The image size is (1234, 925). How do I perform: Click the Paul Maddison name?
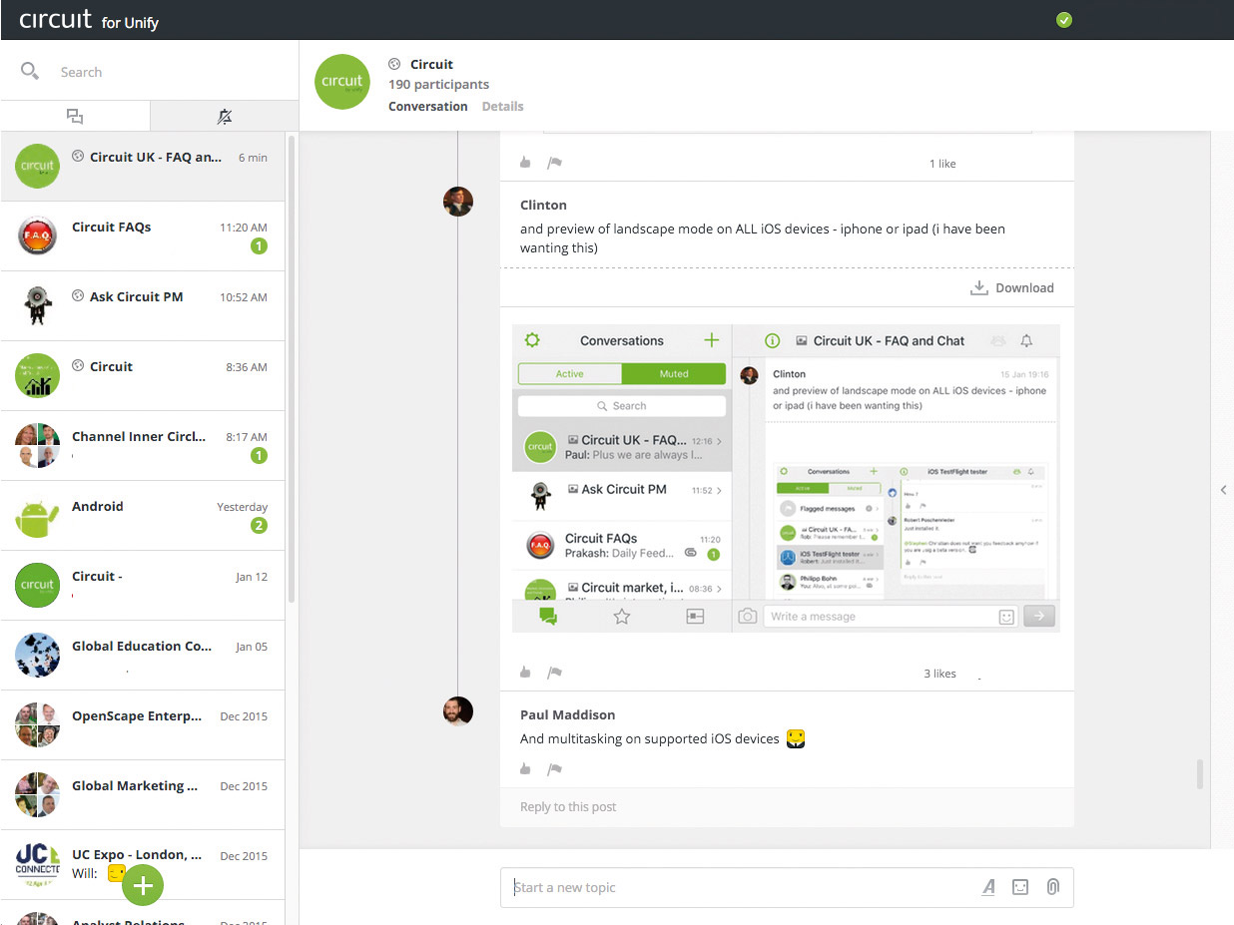click(x=567, y=714)
